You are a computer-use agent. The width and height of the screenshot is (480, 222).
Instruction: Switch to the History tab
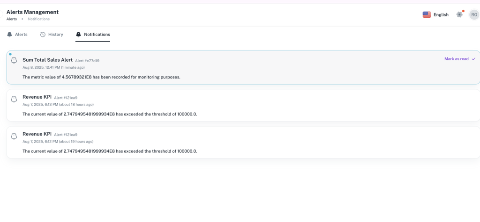click(x=52, y=35)
